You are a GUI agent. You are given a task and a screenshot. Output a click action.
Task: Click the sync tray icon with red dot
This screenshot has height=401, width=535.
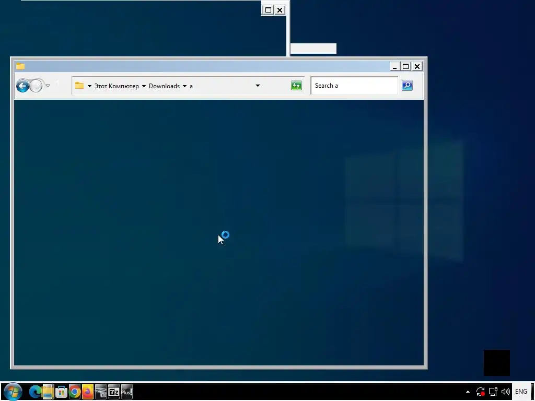pyautogui.click(x=481, y=392)
